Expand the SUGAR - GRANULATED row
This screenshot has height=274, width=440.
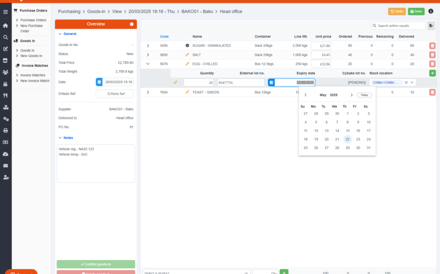coord(148,45)
